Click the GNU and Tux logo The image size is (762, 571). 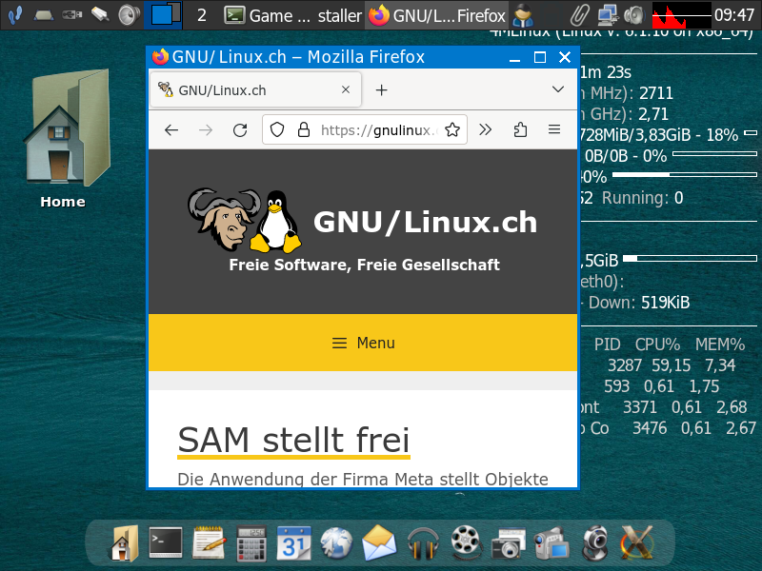pyautogui.click(x=245, y=220)
